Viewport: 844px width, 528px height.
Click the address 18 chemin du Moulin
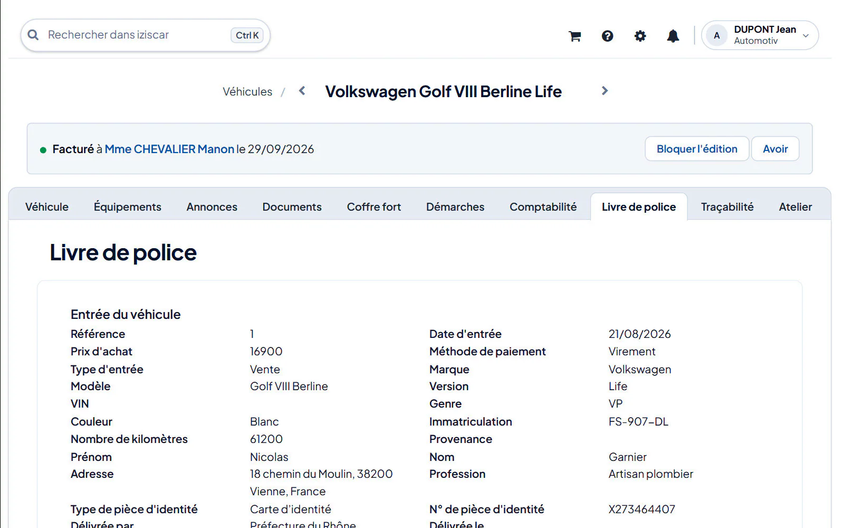(x=302, y=474)
